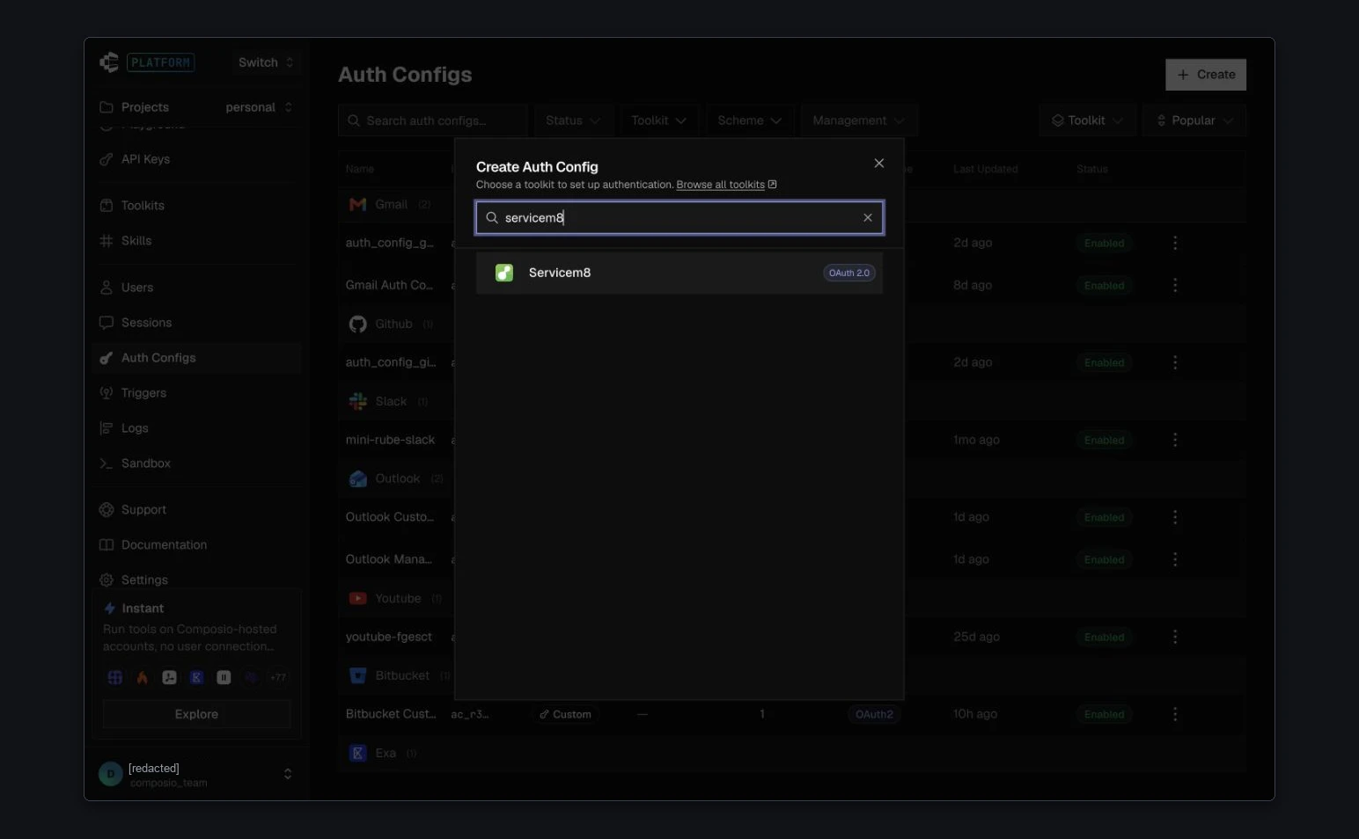Close the Create Auth Config dialog
This screenshot has height=839, width=1359.
pos(878,164)
